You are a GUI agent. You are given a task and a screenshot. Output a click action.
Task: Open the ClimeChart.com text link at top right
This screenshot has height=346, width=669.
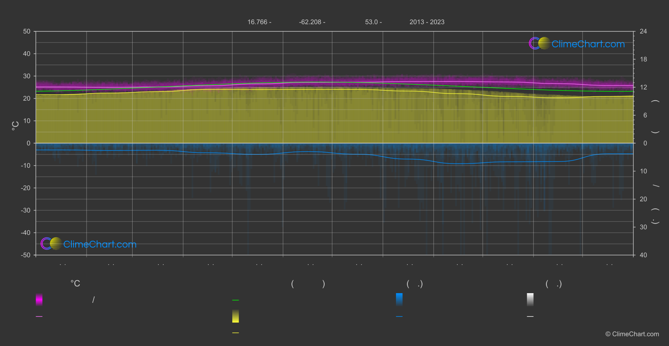click(x=588, y=44)
